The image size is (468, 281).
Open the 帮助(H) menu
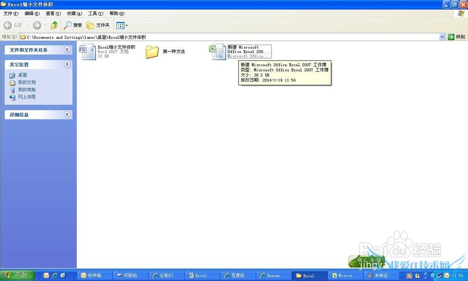[117, 14]
